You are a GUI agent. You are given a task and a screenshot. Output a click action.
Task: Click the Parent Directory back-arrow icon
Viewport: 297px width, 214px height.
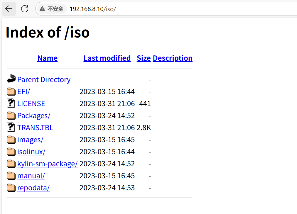pyautogui.click(x=11, y=79)
